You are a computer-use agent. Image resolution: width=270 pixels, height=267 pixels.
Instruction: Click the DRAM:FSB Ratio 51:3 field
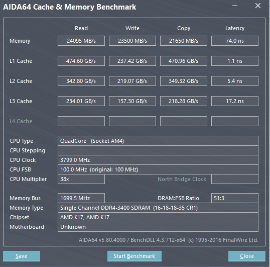(235, 198)
